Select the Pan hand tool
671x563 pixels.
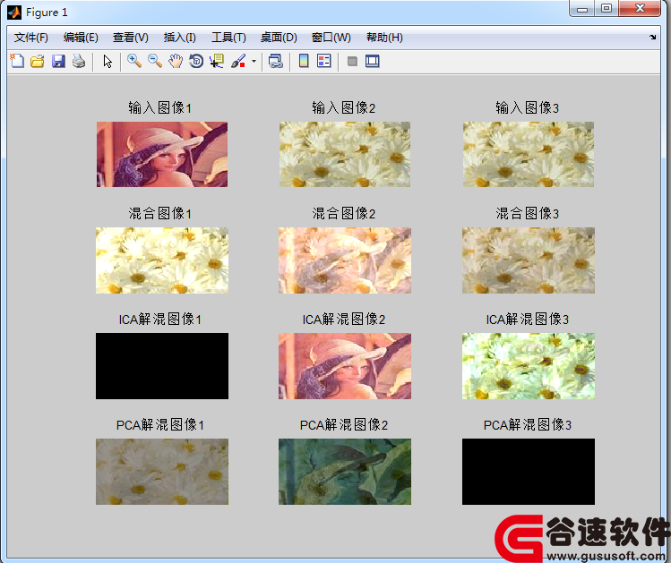pyautogui.click(x=176, y=61)
